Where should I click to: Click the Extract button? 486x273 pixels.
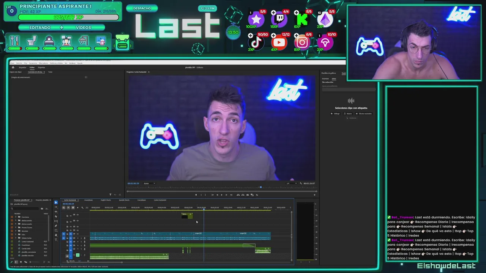tap(243, 195)
